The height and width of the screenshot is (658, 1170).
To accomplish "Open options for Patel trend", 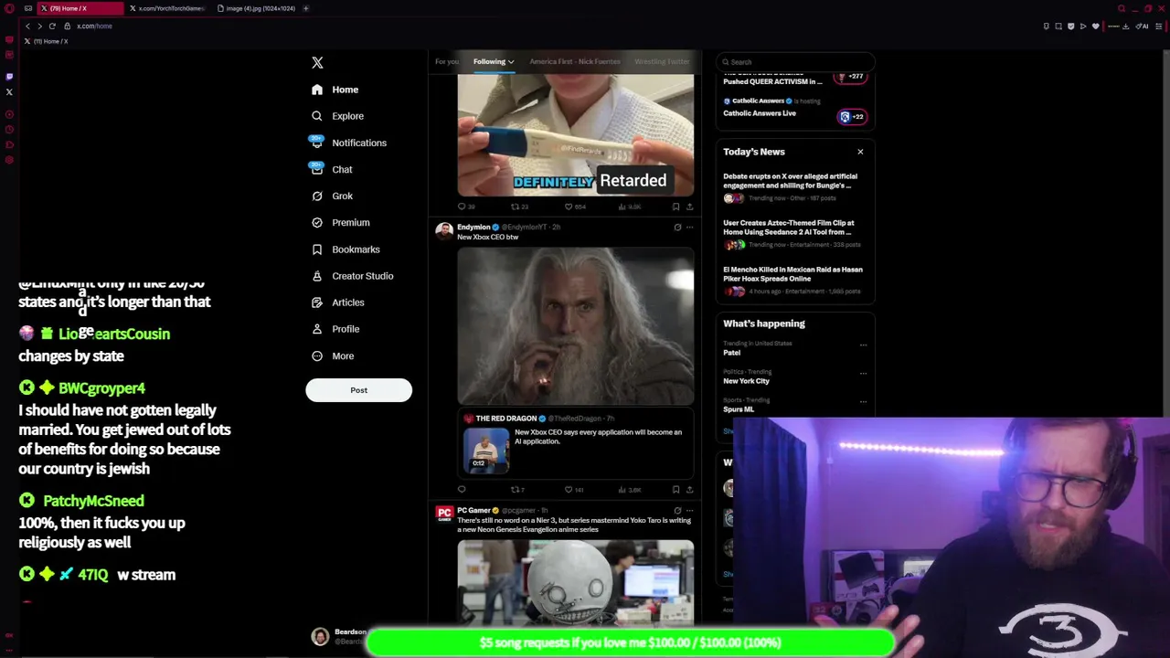I will (863, 345).
